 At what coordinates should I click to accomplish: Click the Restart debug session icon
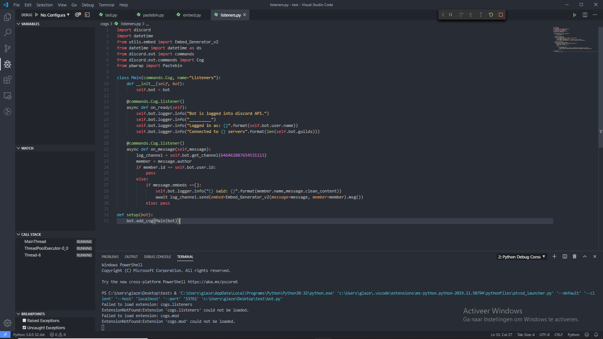pyautogui.click(x=491, y=14)
